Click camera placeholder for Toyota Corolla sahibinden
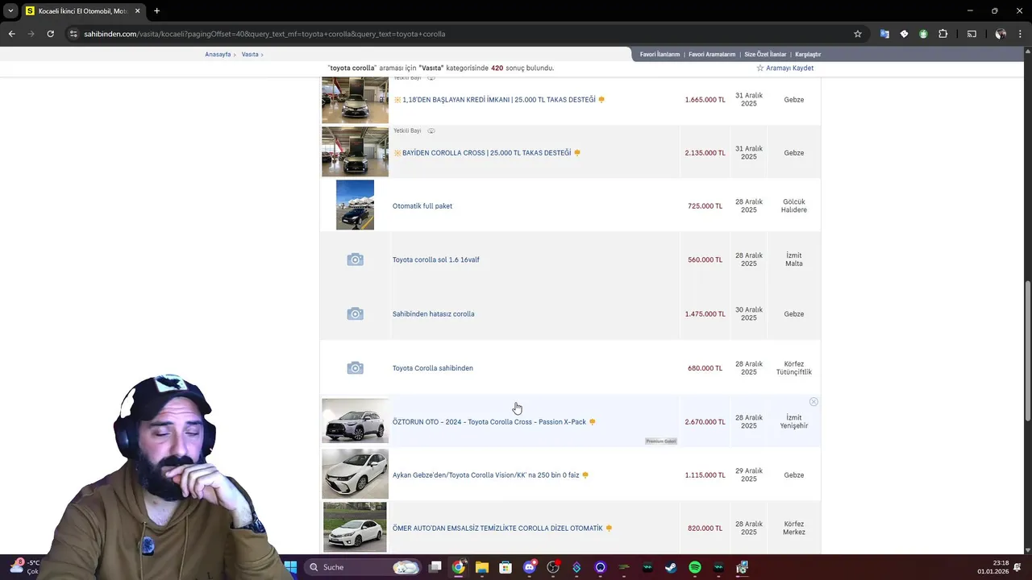Screen dimensions: 1032x580 (x=355, y=367)
